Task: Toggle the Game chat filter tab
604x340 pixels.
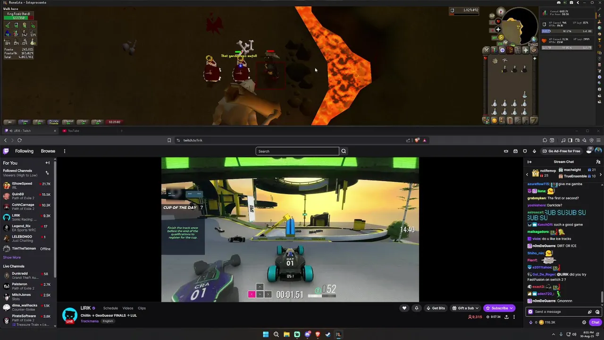Action: [x=25, y=122]
